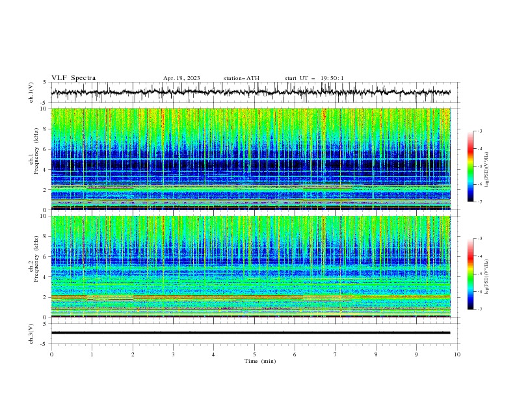Screen dimensions: 515x398
Task: Click the "start UT = 19:50:1" text
Action: pos(314,78)
